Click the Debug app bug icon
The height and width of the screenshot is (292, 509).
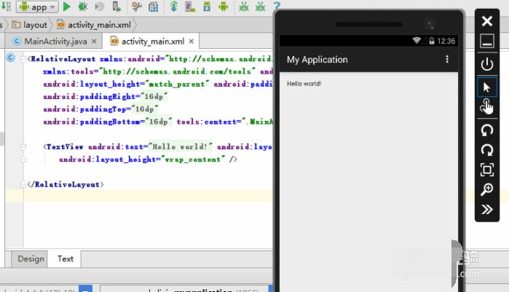coord(84,7)
